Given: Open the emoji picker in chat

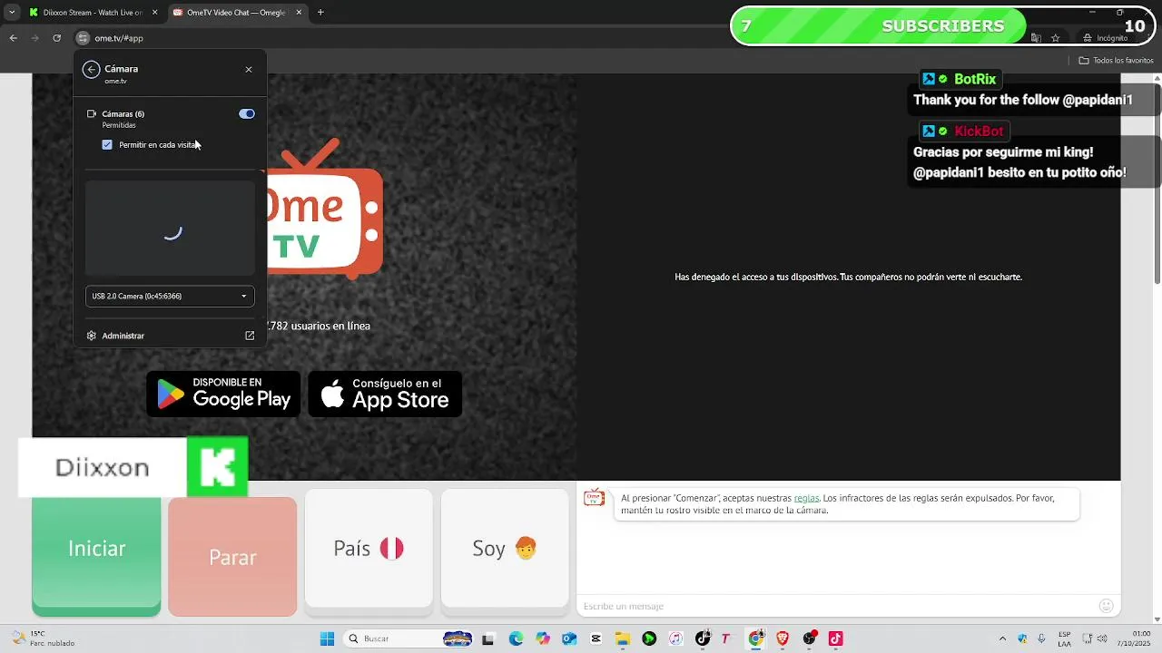Looking at the screenshot, I should (x=1106, y=606).
